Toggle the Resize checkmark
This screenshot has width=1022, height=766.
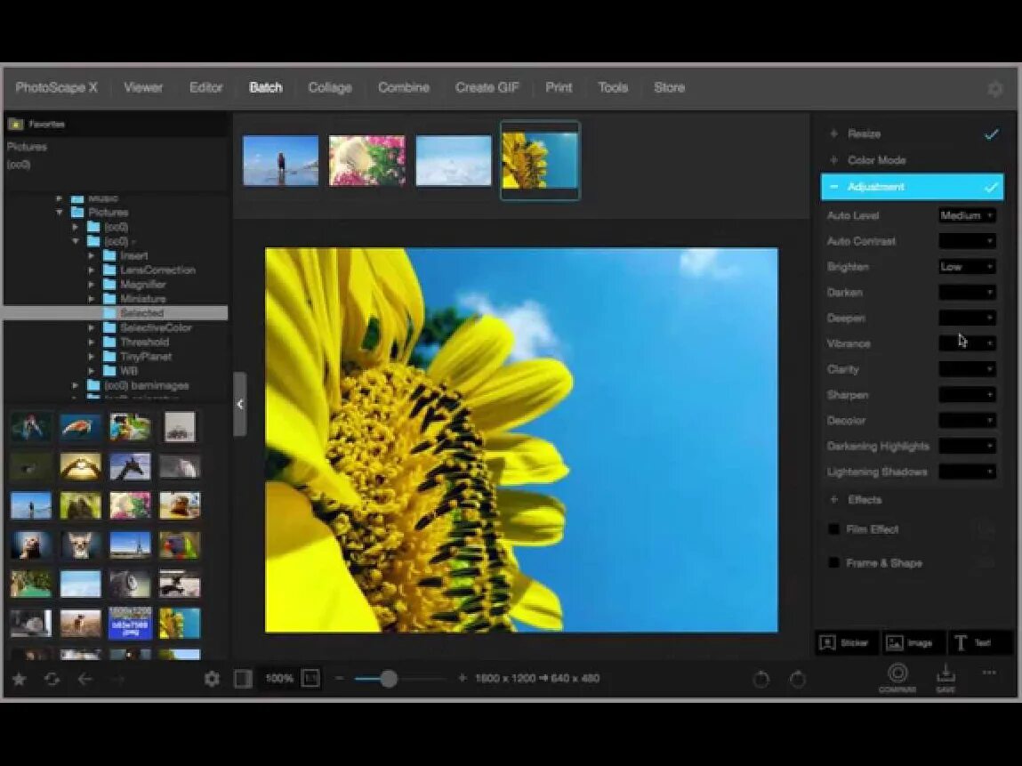pyautogui.click(x=991, y=134)
